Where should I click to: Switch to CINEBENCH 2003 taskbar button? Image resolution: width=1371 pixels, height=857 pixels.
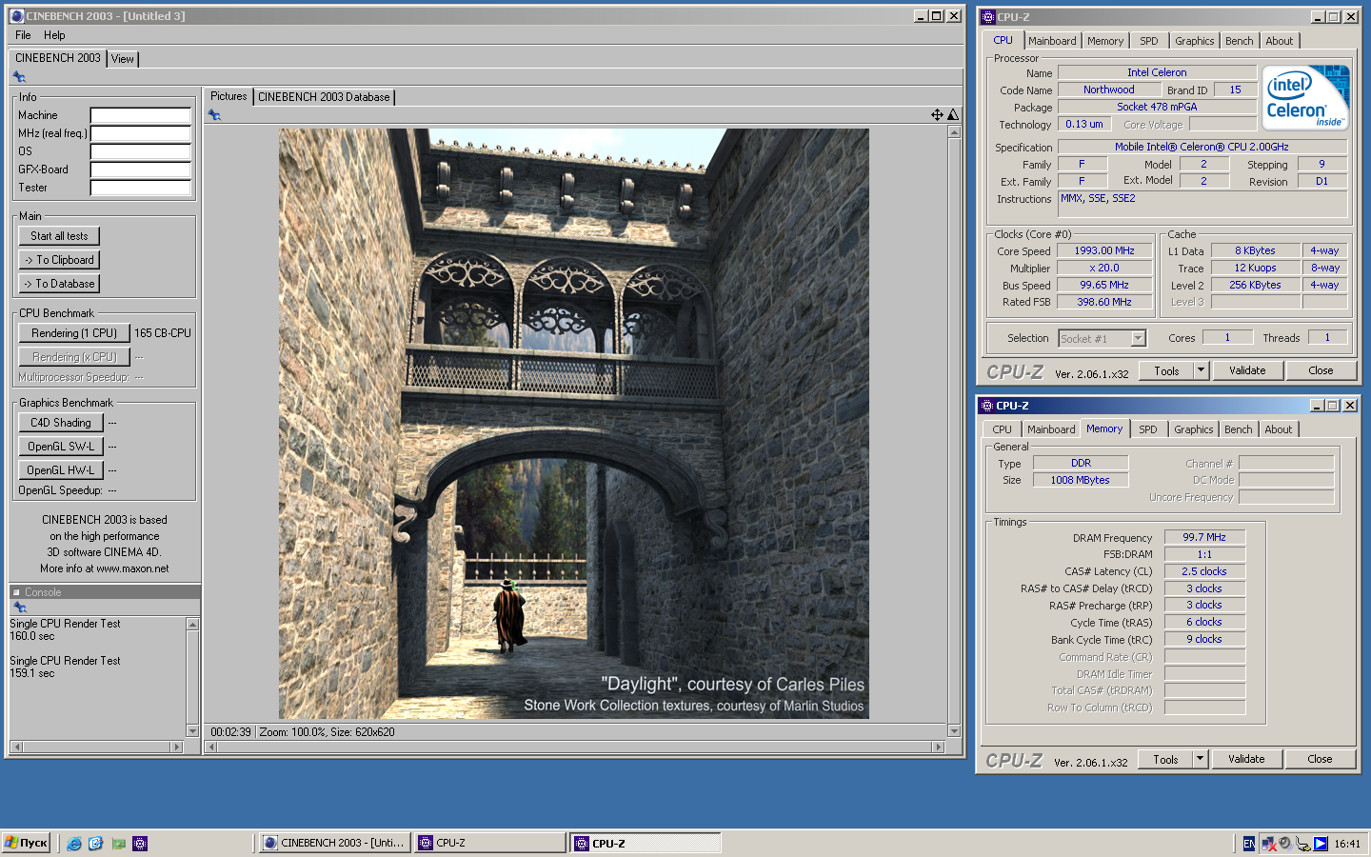(x=335, y=843)
